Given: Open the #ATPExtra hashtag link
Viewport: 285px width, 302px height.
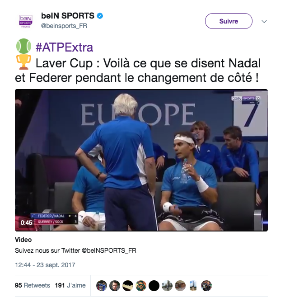Looking at the screenshot, I should click(65, 47).
